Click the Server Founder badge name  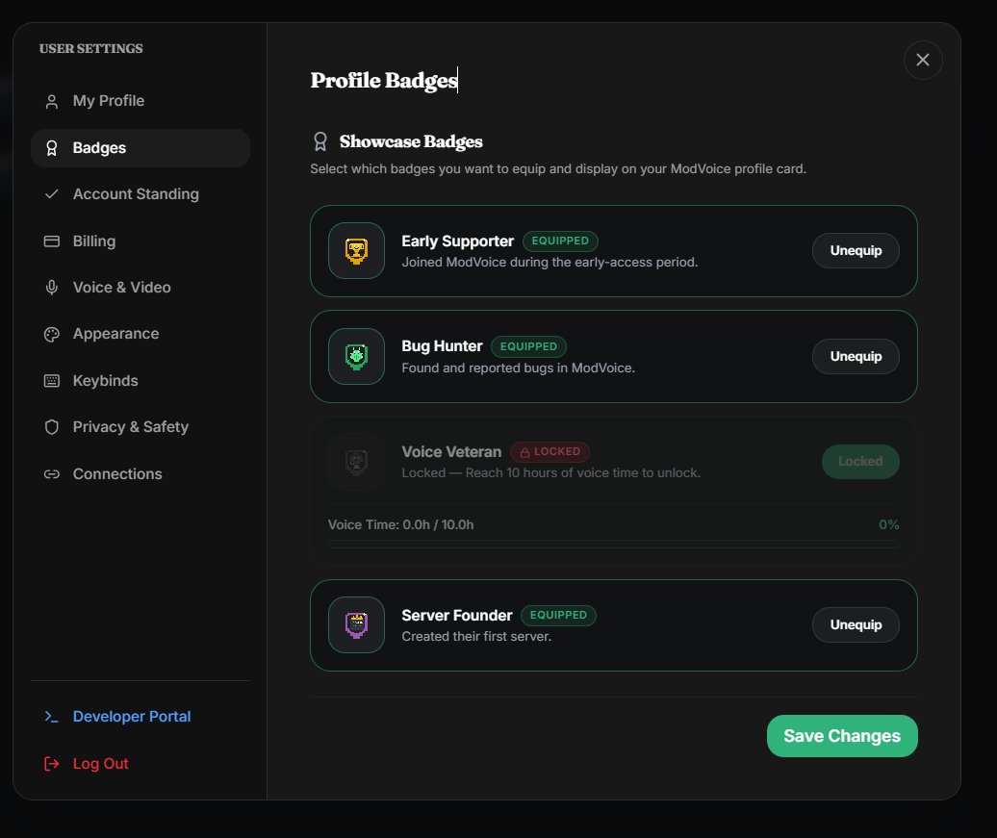pyautogui.click(x=457, y=616)
